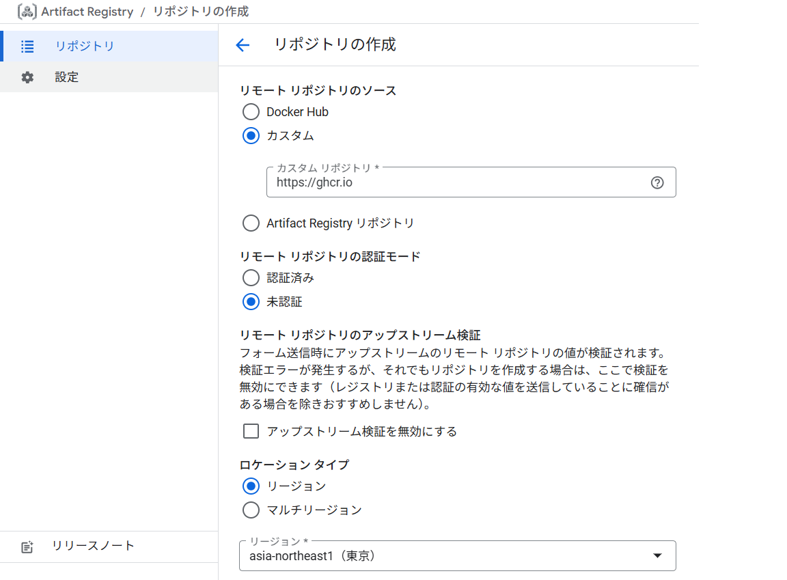Screen dimensions: 787x580
Task: Open the リージョン dropdown showing asia-northeast1
Action: (x=457, y=555)
